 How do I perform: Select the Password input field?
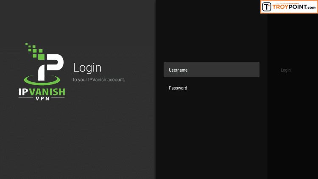(x=211, y=88)
